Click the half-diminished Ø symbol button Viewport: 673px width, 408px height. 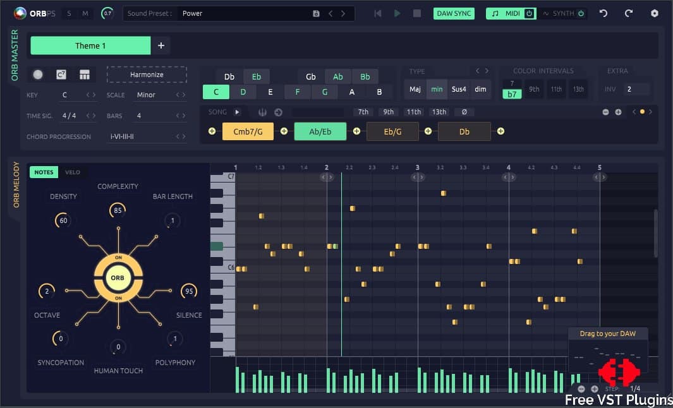[x=464, y=112]
